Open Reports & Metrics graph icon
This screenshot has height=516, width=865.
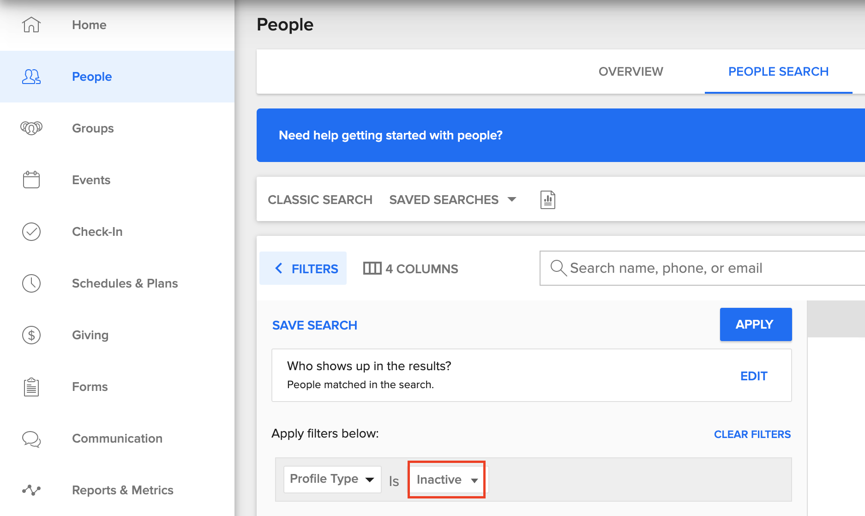(30, 490)
